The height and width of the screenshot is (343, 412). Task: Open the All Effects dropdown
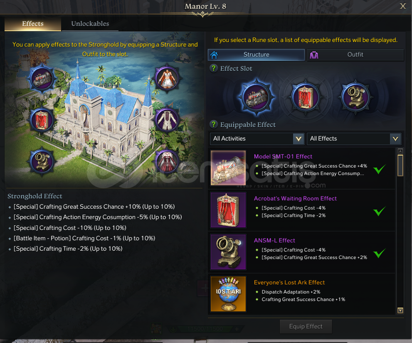(x=354, y=138)
